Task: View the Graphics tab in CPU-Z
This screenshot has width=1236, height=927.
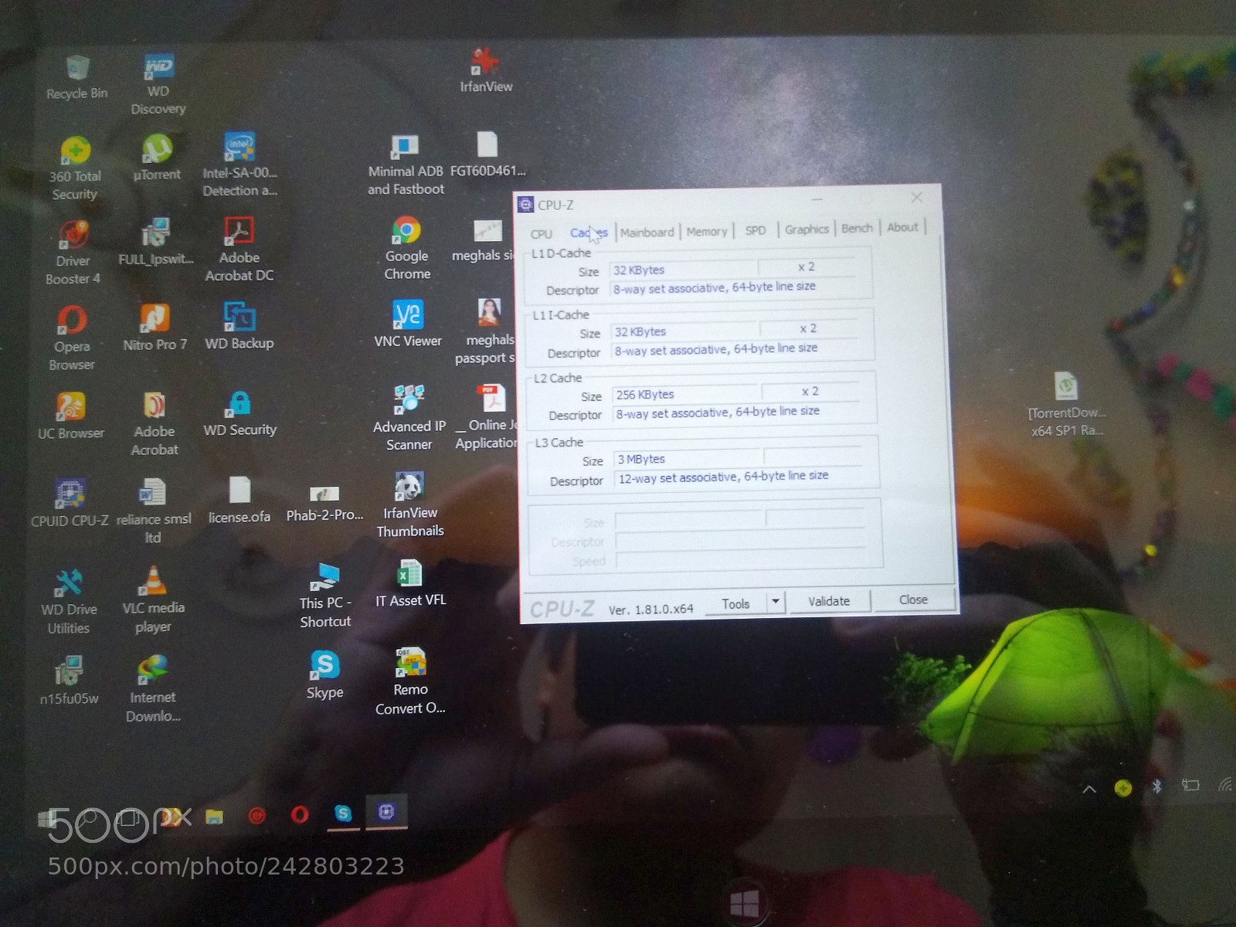Action: click(806, 229)
